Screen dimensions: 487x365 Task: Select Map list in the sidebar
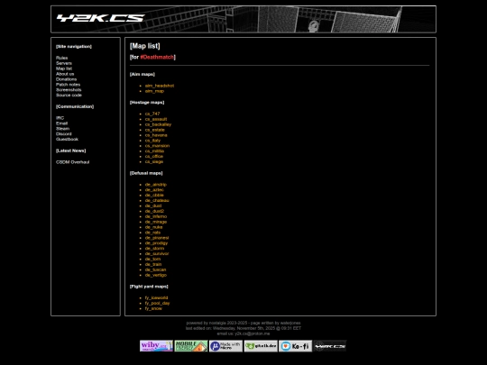point(64,68)
